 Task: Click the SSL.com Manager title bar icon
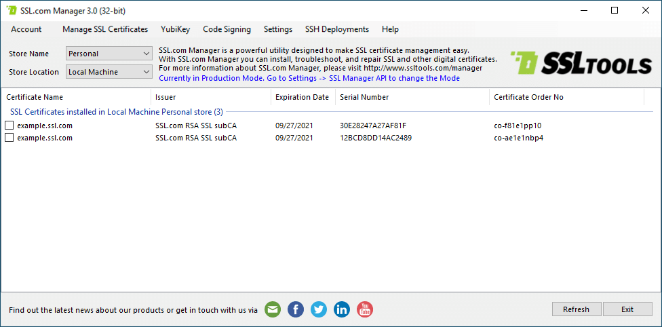point(12,11)
